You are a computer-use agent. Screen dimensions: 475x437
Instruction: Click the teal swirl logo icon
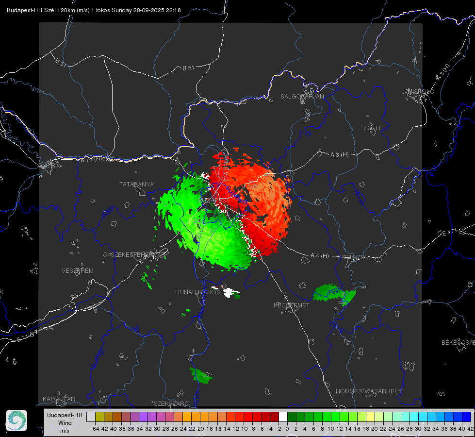[x=16, y=420]
